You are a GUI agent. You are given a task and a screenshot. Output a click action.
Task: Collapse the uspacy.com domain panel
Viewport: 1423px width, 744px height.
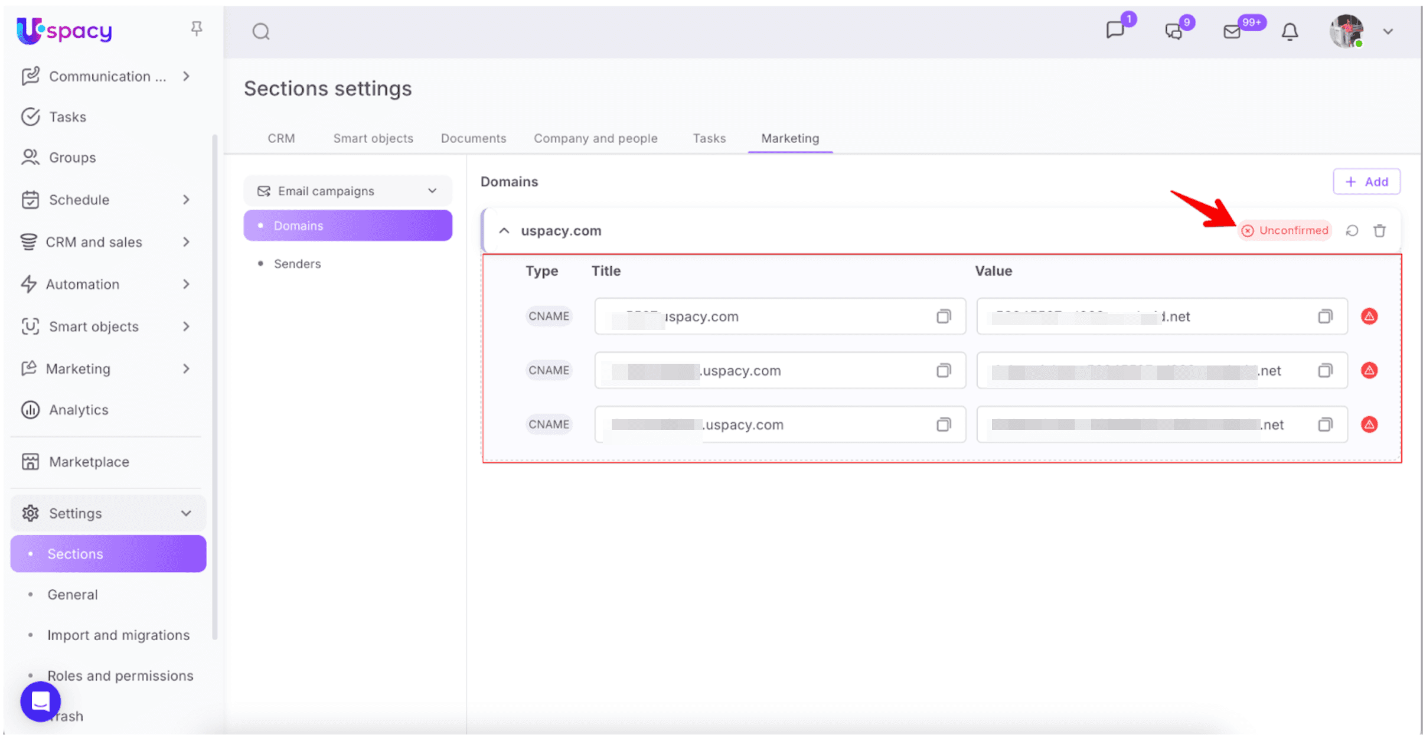[x=504, y=230]
